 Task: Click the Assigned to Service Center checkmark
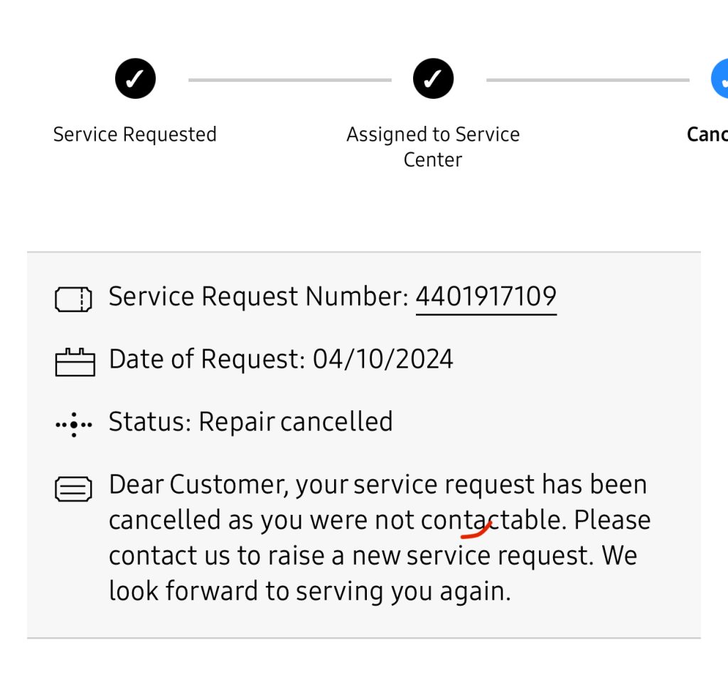tap(433, 79)
